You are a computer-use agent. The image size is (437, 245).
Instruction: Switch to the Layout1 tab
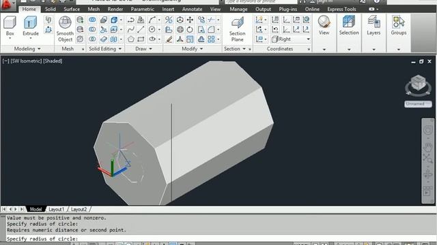point(56,209)
